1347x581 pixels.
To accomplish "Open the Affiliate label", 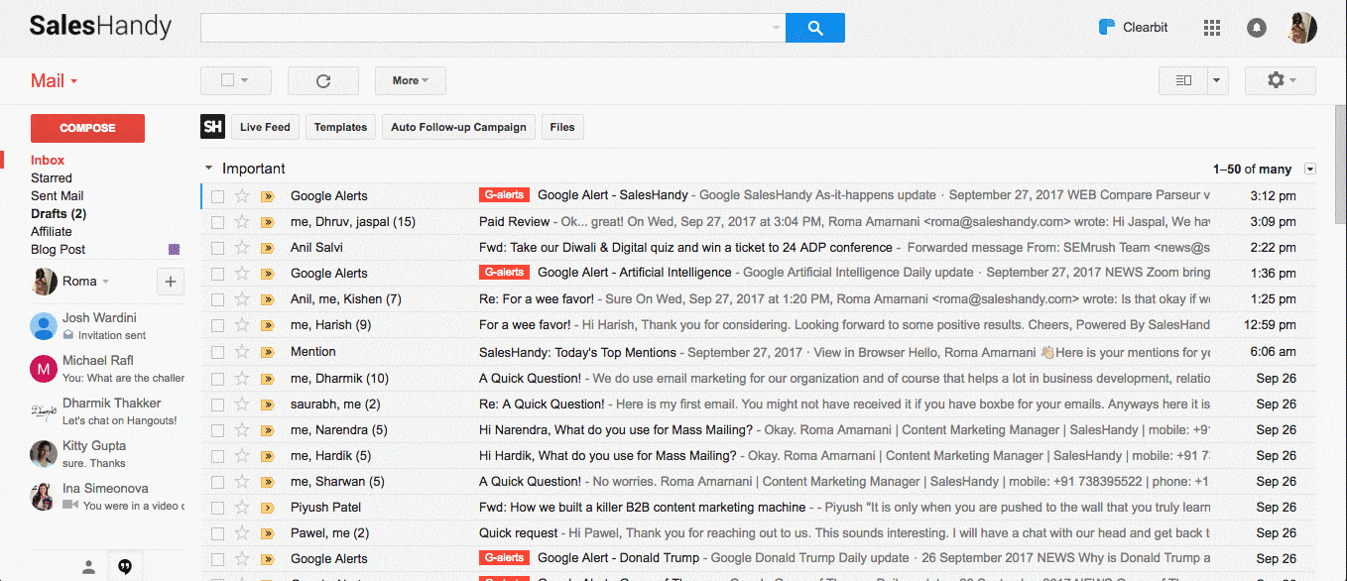I will pos(52,232).
